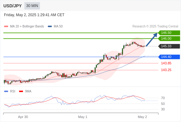Click the May 1 date axis label
The width and height of the screenshot is (181, 122).
tap(83, 117)
